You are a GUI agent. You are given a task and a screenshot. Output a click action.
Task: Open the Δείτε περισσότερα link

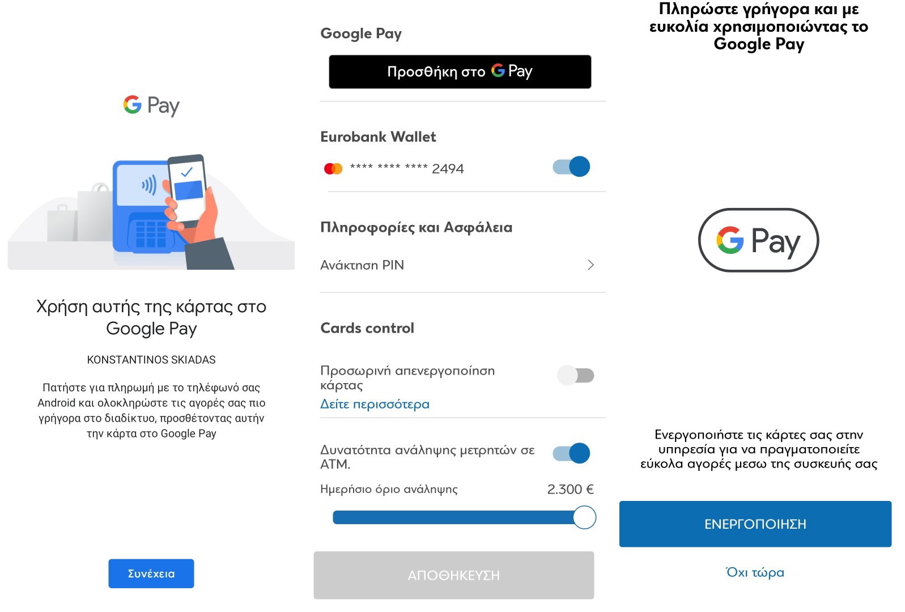(375, 404)
